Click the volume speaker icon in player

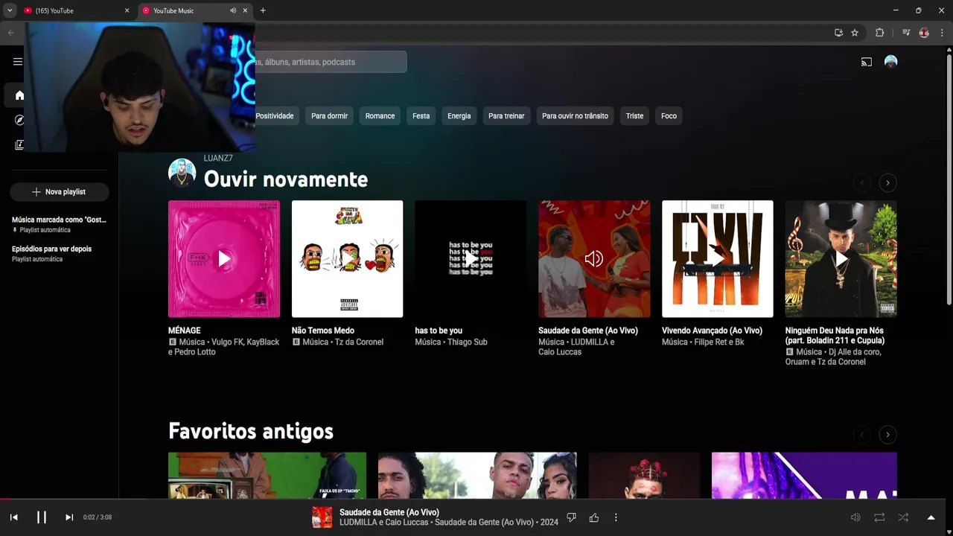(x=855, y=517)
